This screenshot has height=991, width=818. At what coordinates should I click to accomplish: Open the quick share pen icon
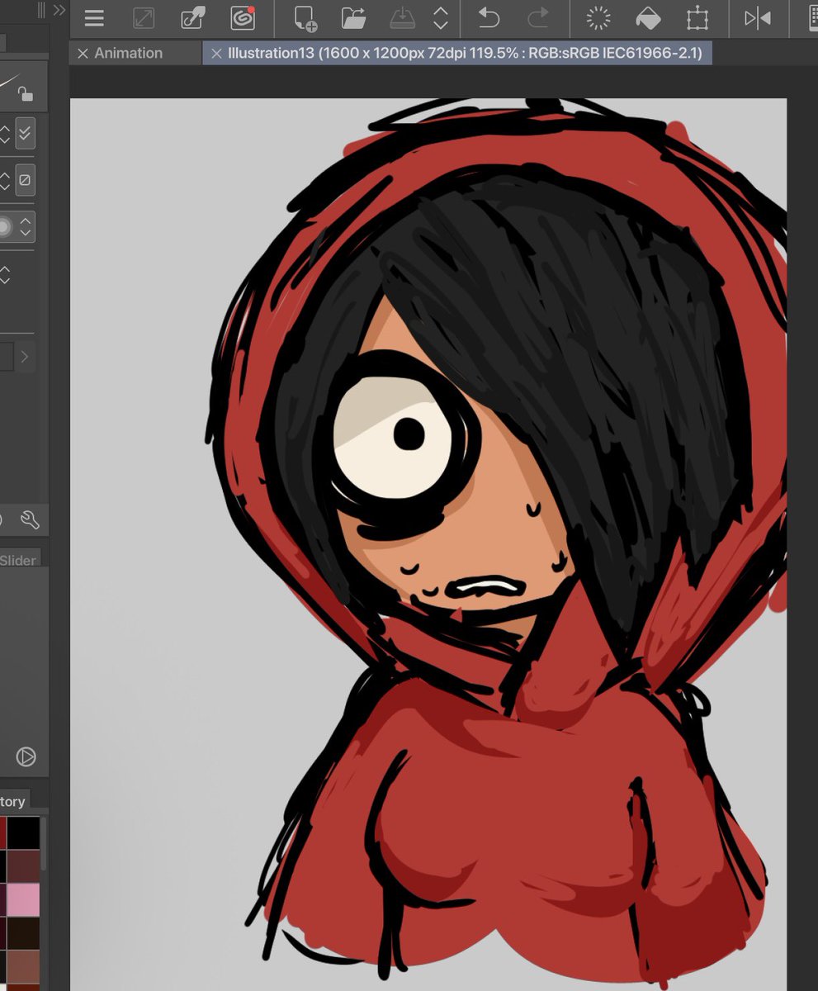coord(193,17)
